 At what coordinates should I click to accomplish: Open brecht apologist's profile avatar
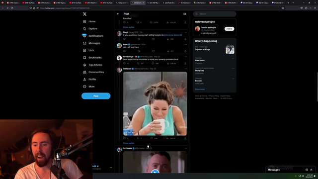tap(198, 29)
